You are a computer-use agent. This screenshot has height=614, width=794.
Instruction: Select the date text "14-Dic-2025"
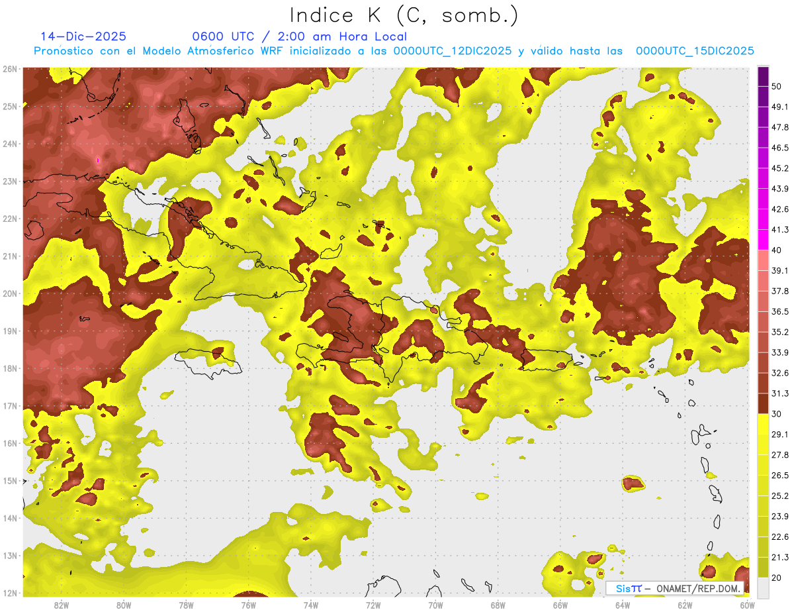point(83,36)
